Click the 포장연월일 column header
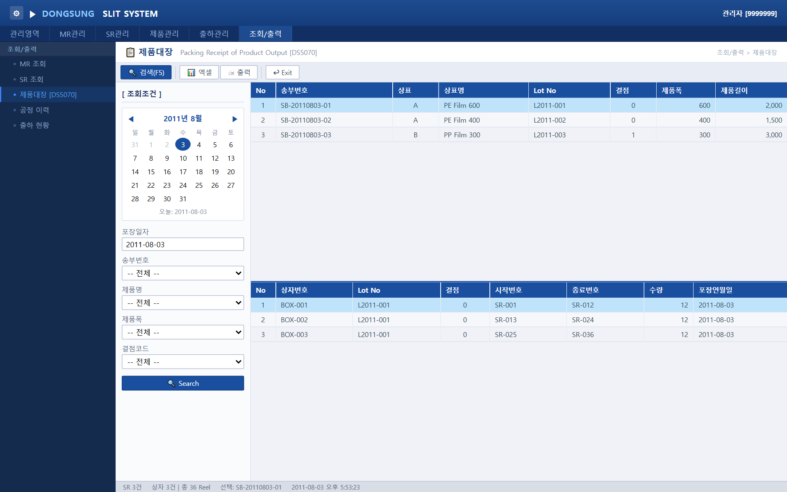Viewport: 787px width, 492px height. click(740, 290)
